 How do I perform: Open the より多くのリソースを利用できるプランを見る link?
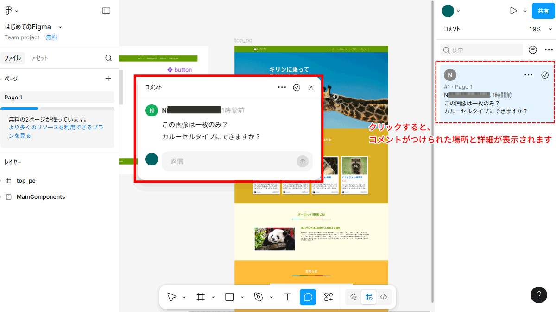[x=56, y=131]
